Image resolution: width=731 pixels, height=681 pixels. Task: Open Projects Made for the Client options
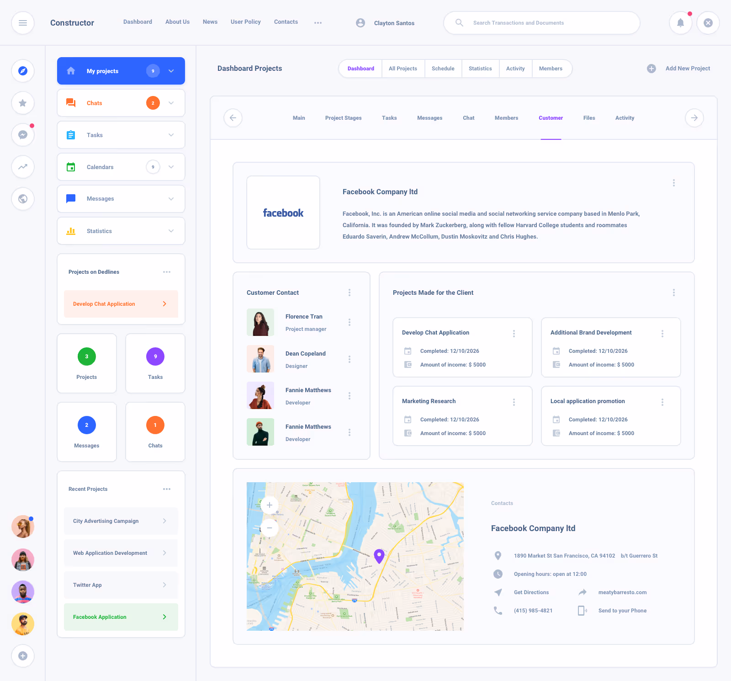[x=674, y=293]
